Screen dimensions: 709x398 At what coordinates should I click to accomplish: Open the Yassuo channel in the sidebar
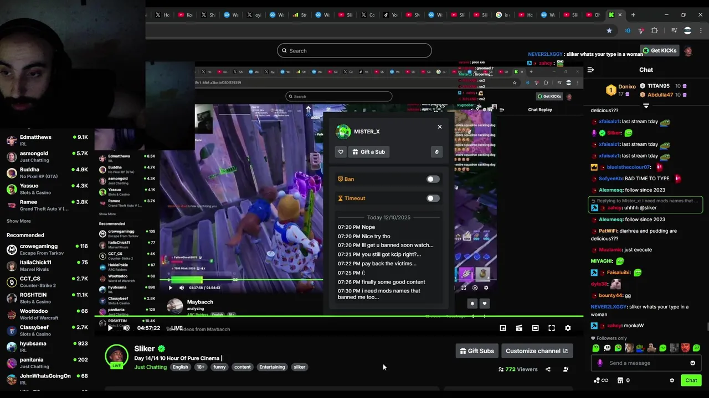tap(47, 189)
